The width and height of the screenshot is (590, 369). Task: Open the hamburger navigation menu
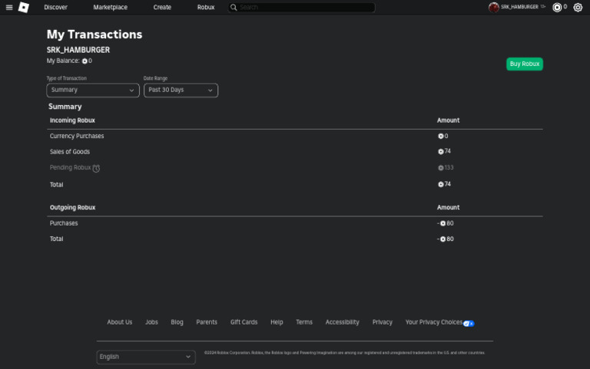pyautogui.click(x=9, y=7)
